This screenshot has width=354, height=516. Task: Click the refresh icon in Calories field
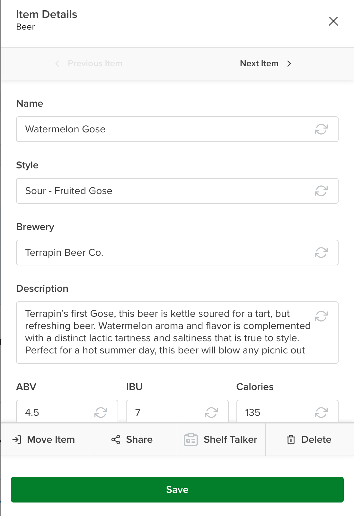[321, 413]
